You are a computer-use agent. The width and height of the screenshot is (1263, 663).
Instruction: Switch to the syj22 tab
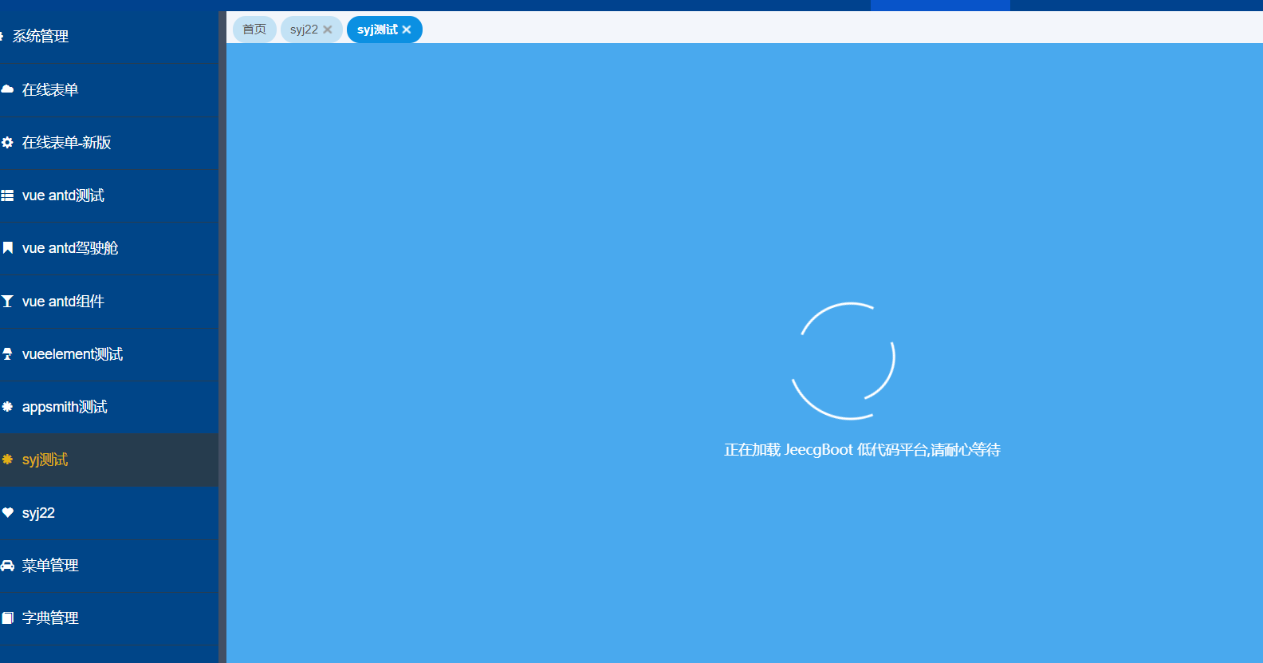pyautogui.click(x=304, y=30)
